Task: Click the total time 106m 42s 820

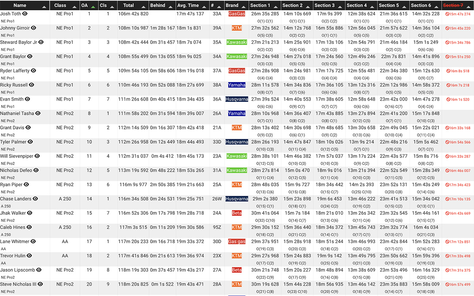Action: tap(133, 13)
